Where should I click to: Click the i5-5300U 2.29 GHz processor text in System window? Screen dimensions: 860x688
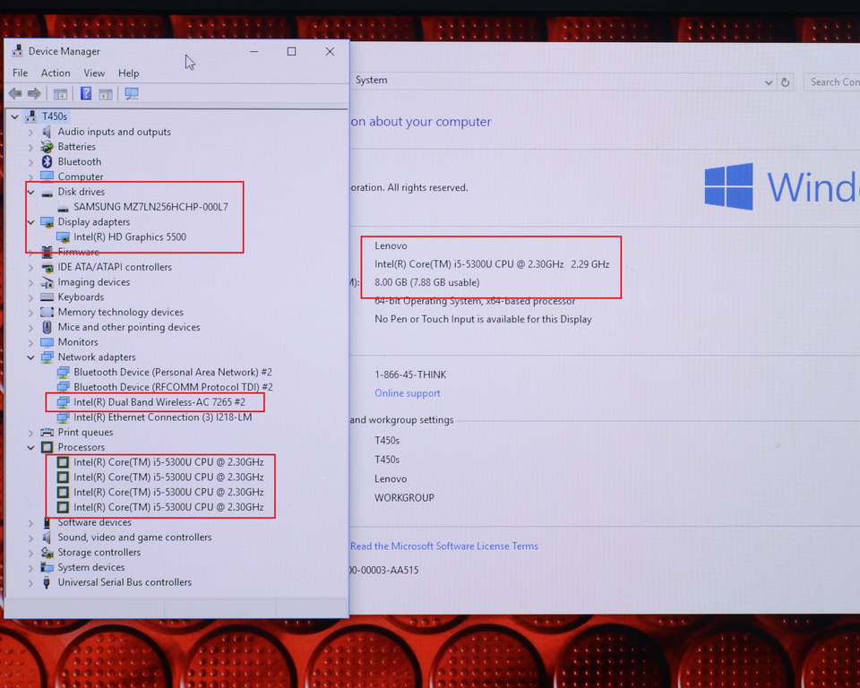point(492,264)
